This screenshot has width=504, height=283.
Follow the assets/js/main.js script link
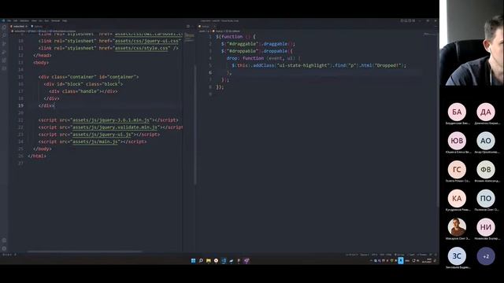tap(95, 141)
